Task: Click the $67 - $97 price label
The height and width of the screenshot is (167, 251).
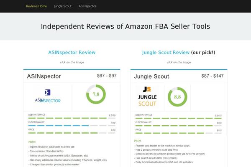Action: tap(107, 76)
